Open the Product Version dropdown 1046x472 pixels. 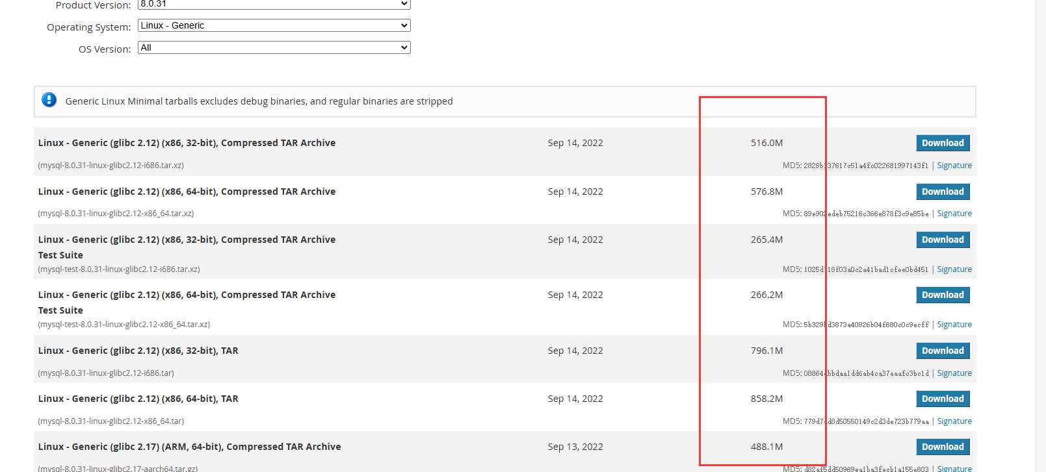(274, 4)
